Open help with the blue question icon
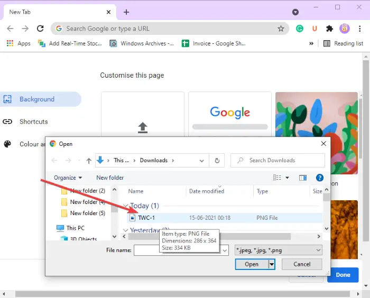The image size is (370, 298). [x=319, y=178]
